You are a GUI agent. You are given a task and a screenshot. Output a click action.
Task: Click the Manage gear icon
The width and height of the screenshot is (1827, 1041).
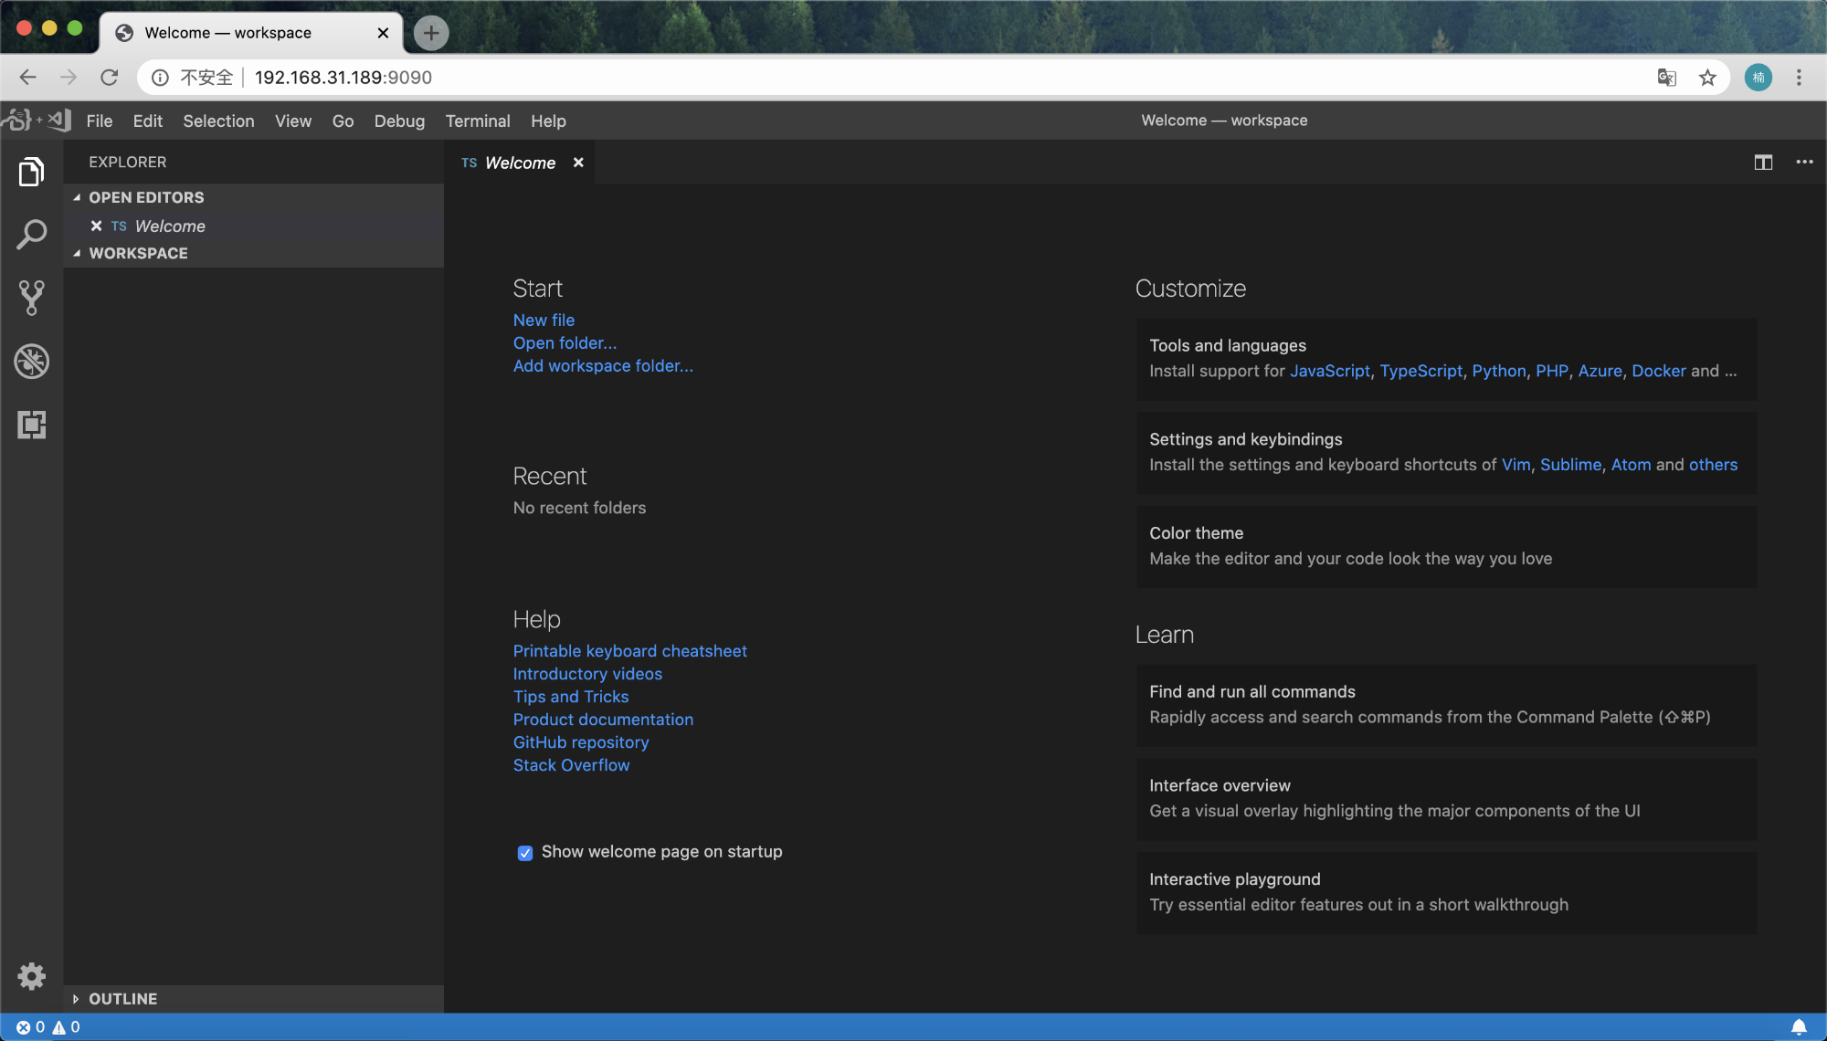[x=31, y=976]
